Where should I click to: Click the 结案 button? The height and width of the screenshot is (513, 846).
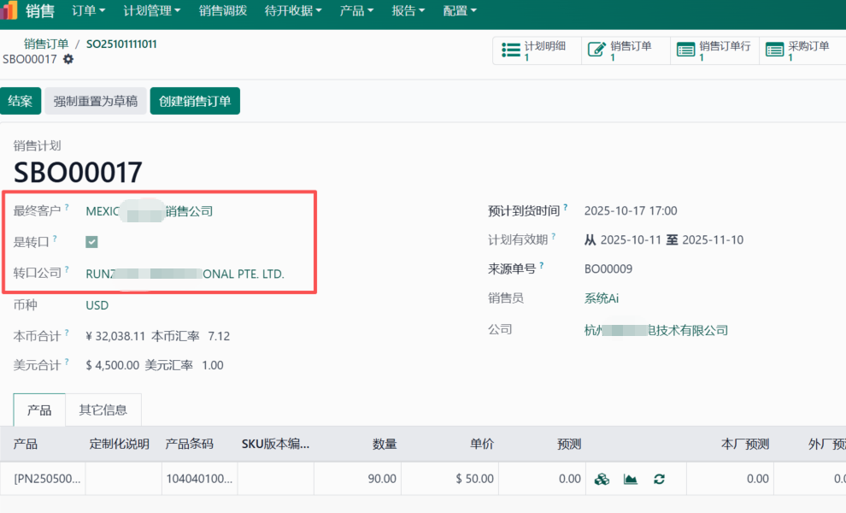[20, 101]
